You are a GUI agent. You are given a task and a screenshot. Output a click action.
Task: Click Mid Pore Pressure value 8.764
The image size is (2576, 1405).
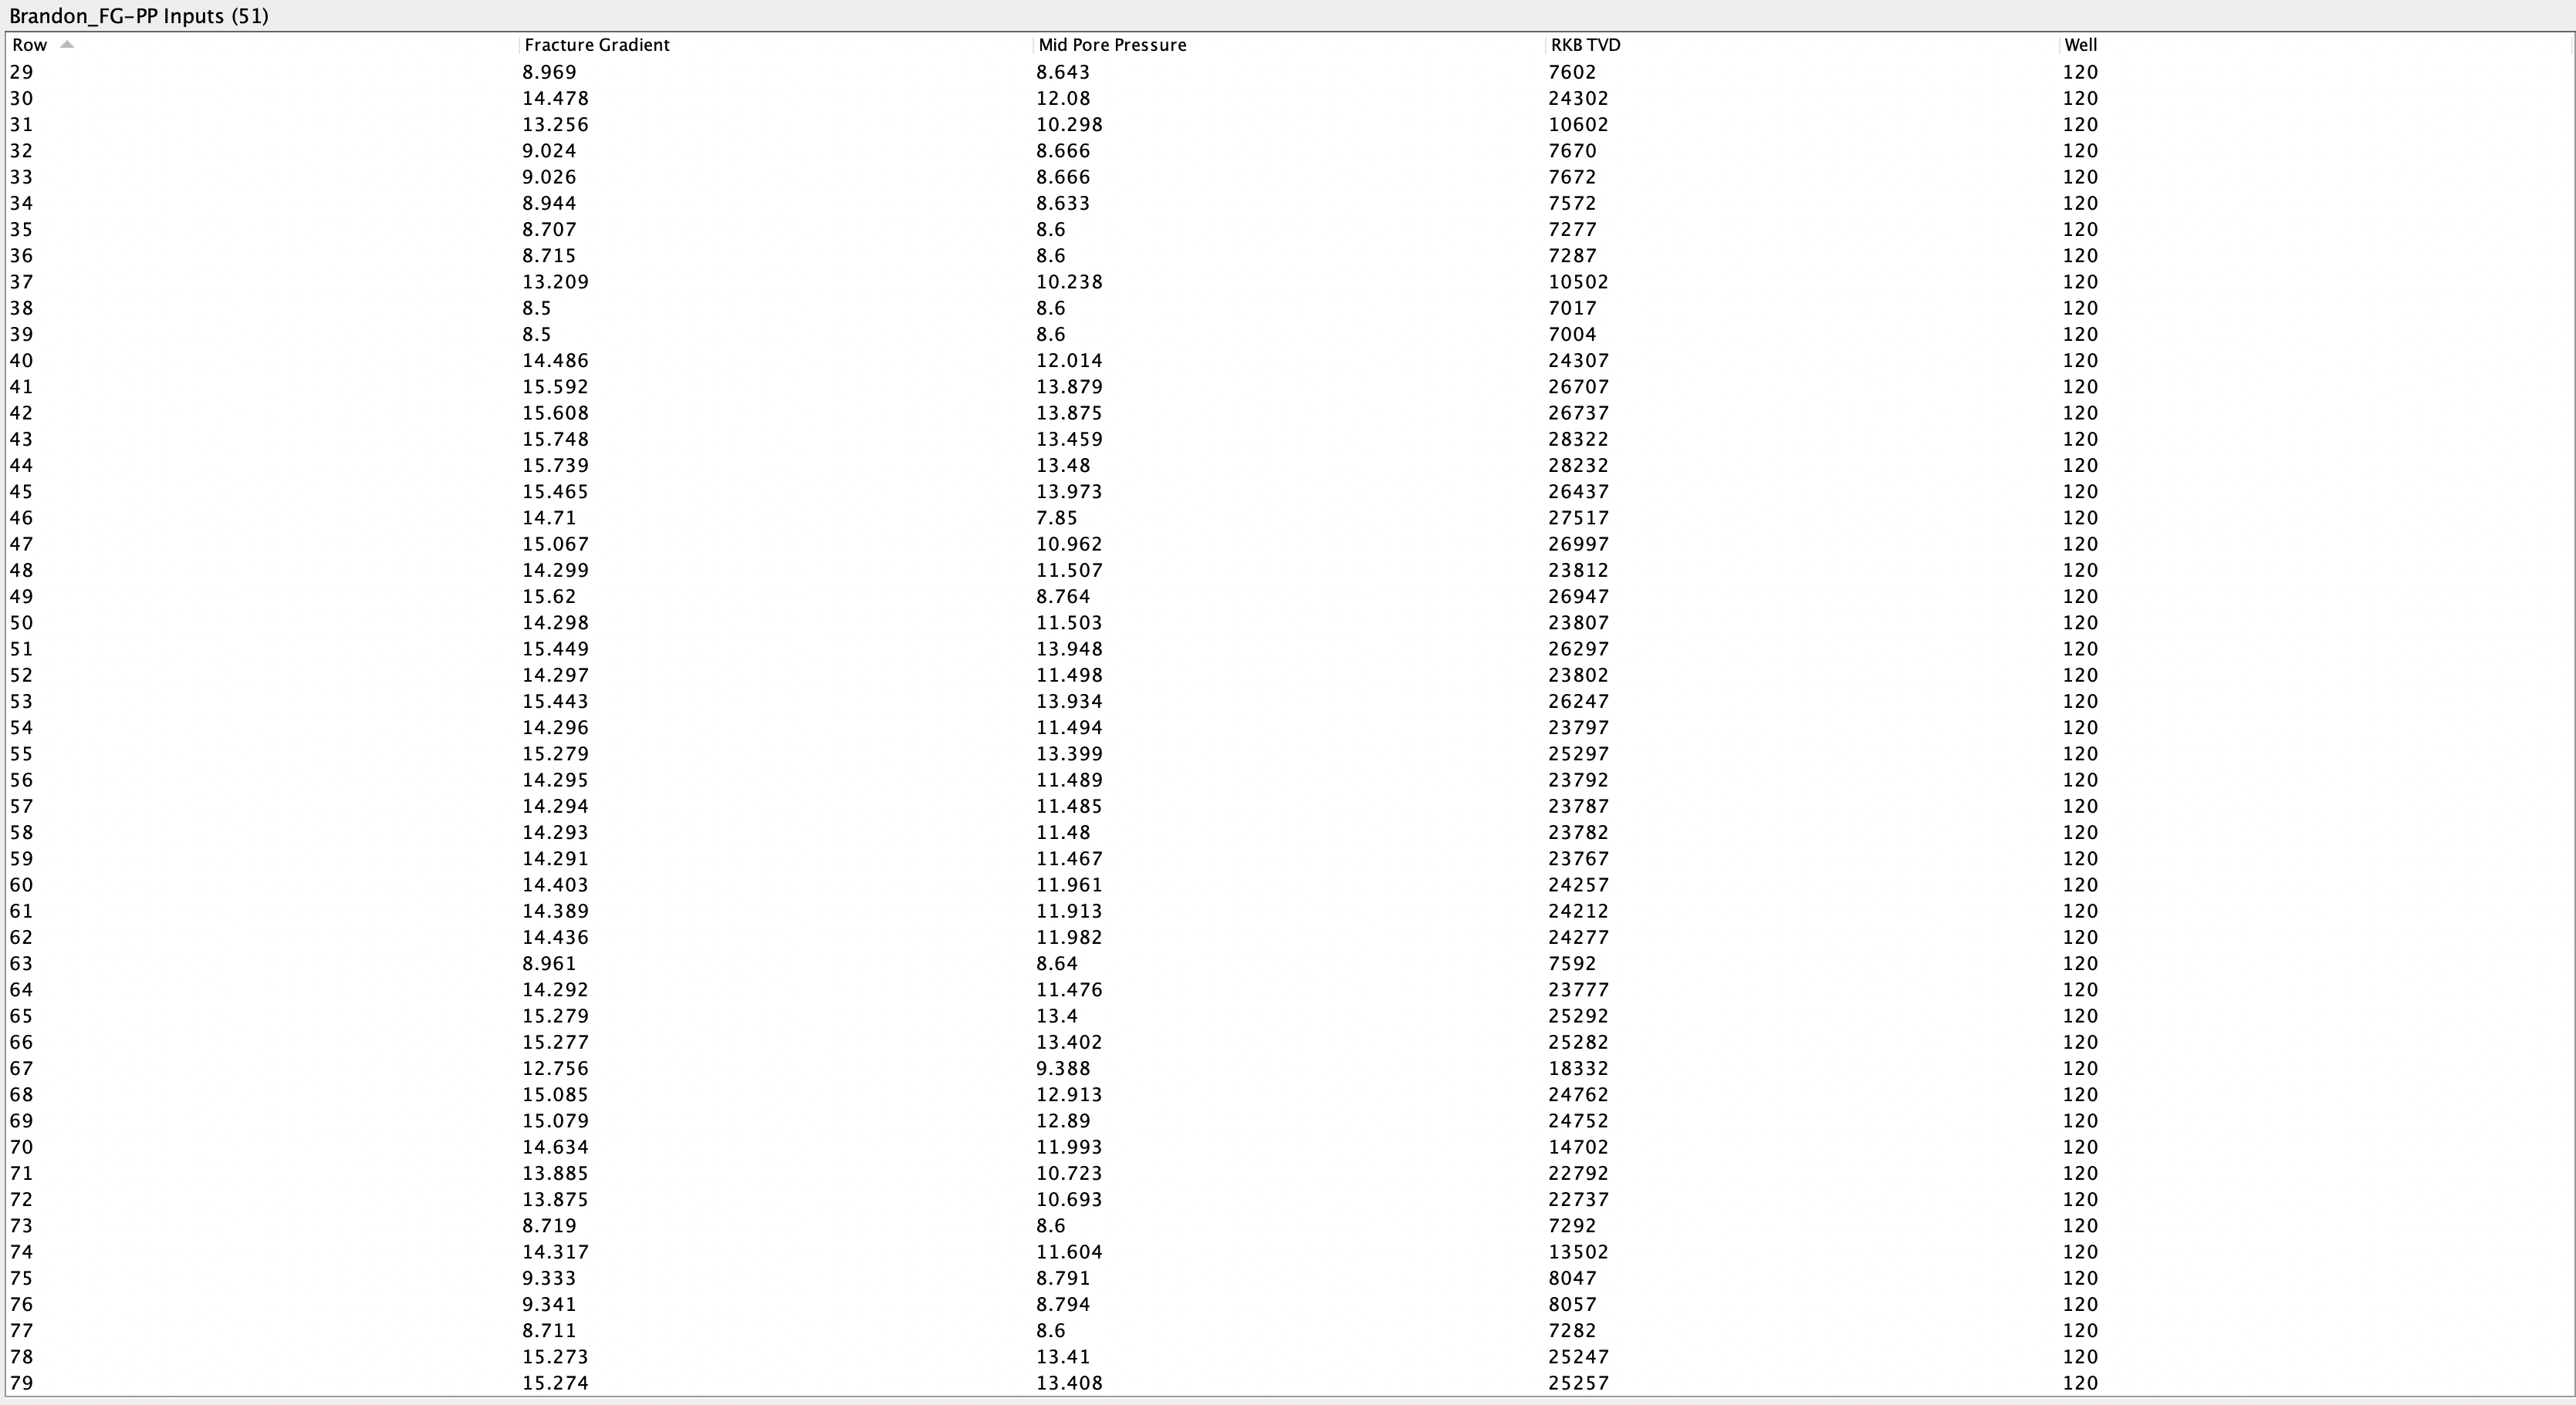coord(1063,597)
